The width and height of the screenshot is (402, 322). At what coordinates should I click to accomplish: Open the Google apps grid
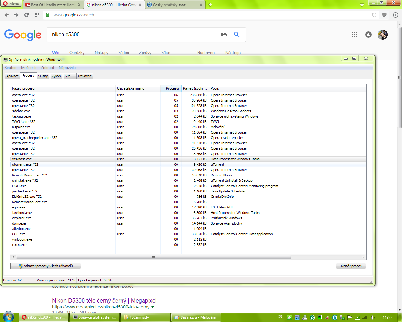[354, 35]
